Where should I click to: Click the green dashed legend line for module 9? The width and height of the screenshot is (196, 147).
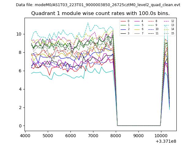click(151, 25)
